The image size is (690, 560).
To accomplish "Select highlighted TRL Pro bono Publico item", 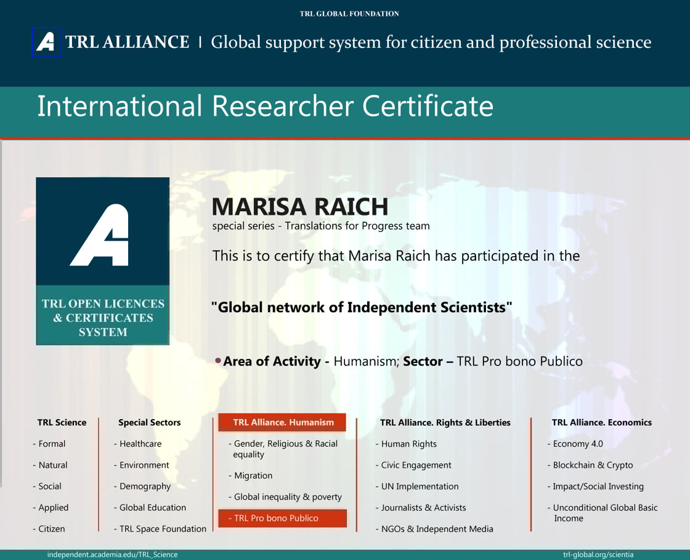I will pyautogui.click(x=283, y=518).
